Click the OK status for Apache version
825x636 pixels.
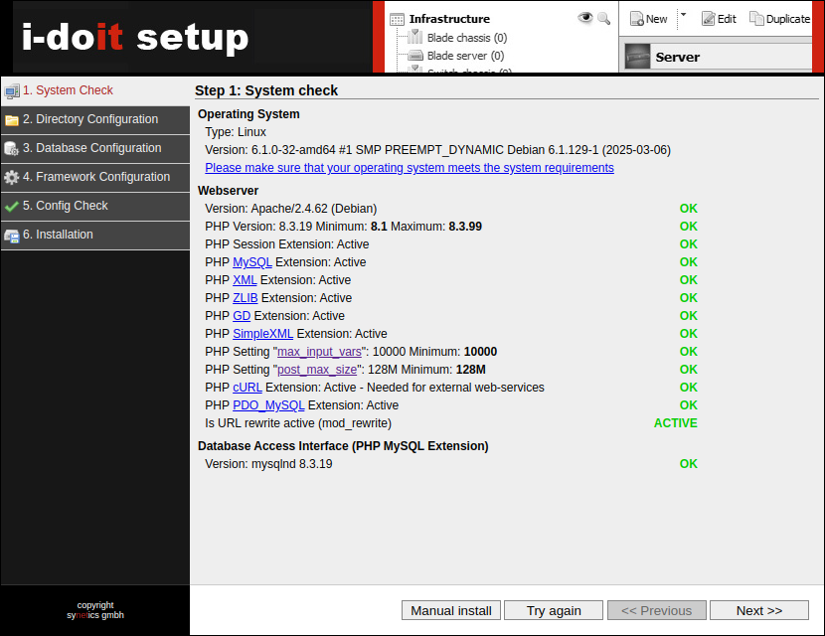(688, 209)
